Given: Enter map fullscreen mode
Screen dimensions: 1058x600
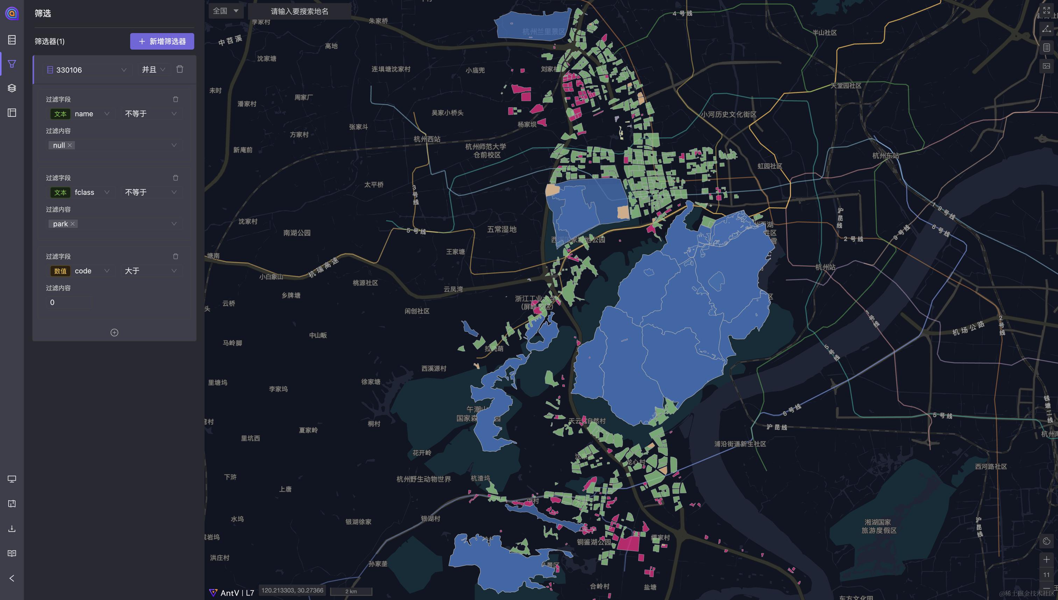Looking at the screenshot, I should click(x=1046, y=10).
